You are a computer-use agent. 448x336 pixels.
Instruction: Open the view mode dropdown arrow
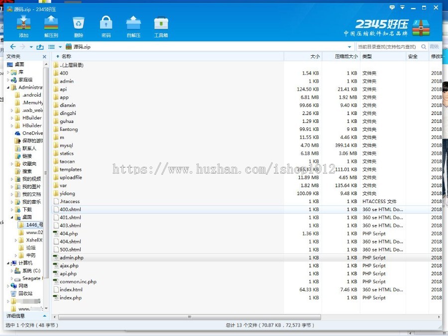[x=60, y=47]
